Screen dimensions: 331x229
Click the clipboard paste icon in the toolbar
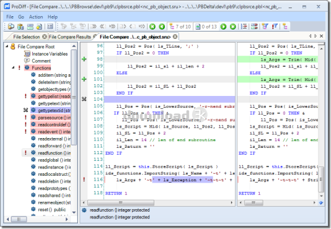20,27
